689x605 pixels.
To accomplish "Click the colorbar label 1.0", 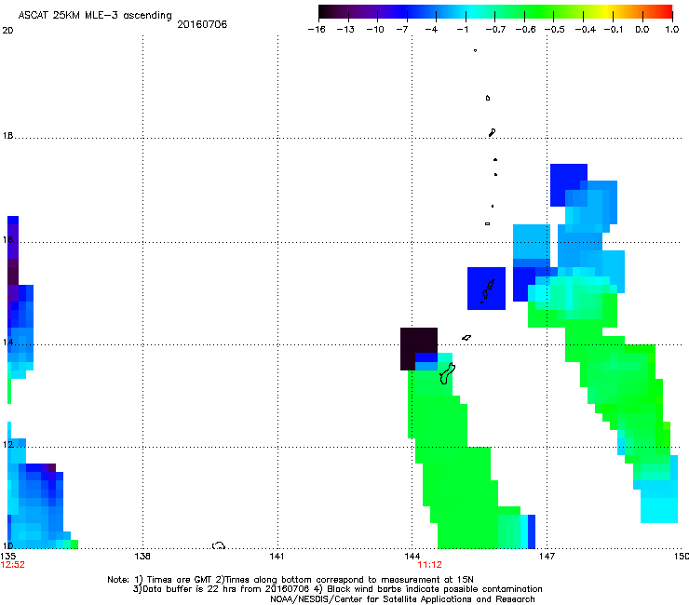I will click(672, 30).
